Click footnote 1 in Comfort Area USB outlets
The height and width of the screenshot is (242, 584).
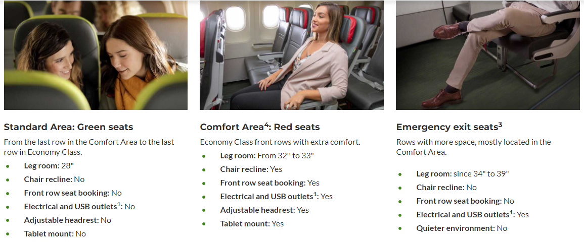315,194
